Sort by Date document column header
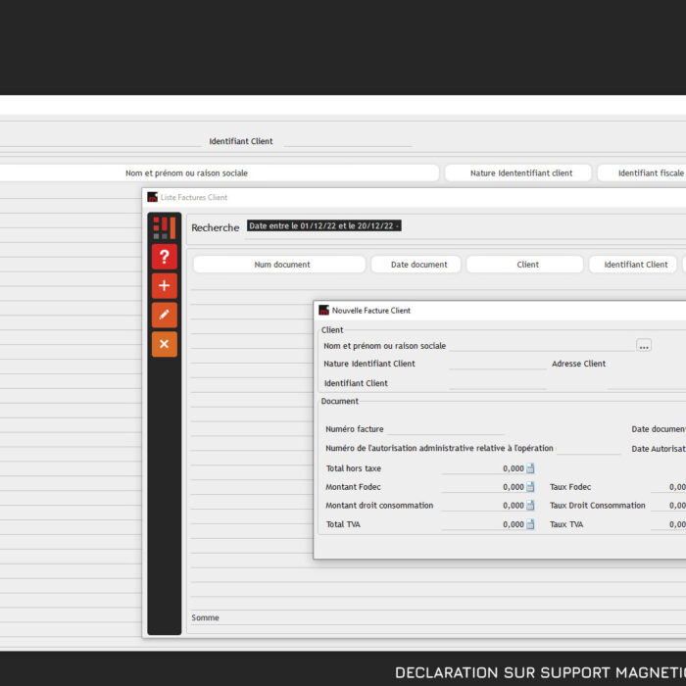 click(418, 265)
